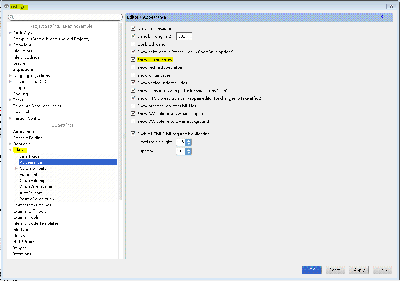400x281 pixels.
Task: Click the Apply button
Action: [x=359, y=270]
